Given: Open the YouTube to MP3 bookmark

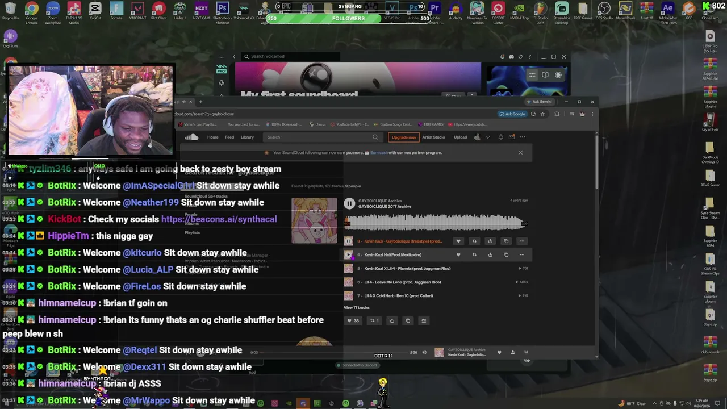Looking at the screenshot, I should [x=349, y=124].
